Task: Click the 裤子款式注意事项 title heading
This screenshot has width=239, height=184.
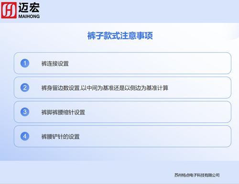Action: tap(120, 35)
